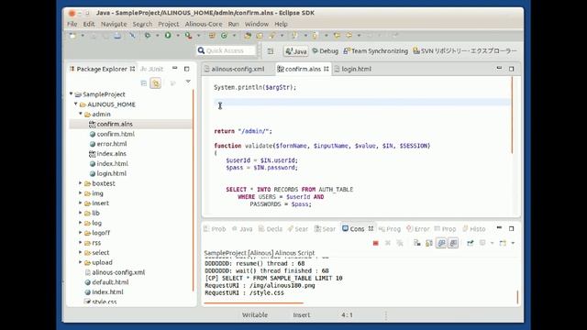Expand the upload folder
This screenshot has width=587, height=330.
coord(81,262)
